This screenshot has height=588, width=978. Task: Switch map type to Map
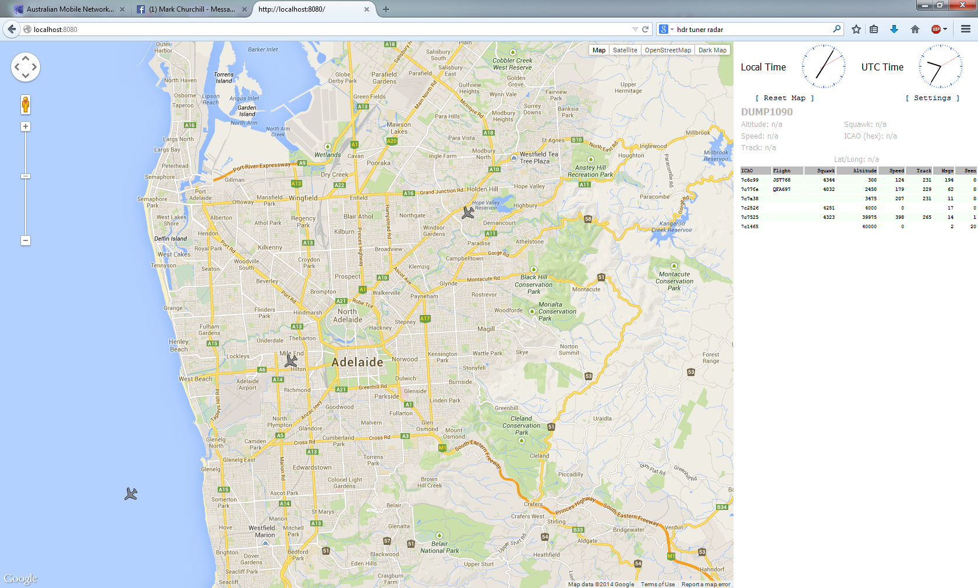pos(599,50)
